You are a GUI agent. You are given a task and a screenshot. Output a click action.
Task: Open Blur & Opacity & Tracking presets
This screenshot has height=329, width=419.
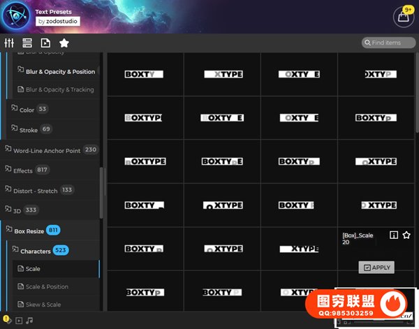59,89
